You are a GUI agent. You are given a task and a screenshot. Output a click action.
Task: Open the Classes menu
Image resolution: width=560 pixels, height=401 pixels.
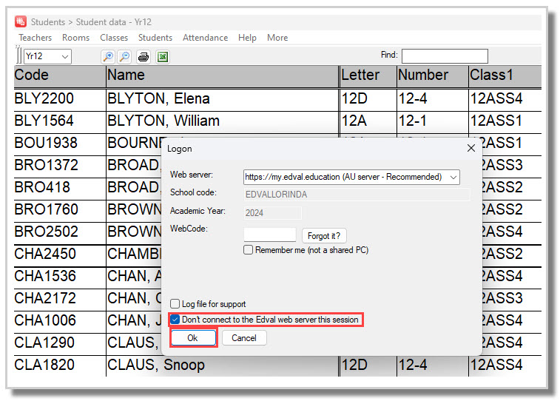point(114,38)
